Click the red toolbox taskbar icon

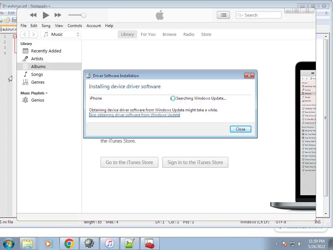(150, 243)
